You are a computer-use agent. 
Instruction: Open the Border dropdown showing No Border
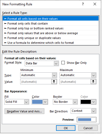pos(65,102)
